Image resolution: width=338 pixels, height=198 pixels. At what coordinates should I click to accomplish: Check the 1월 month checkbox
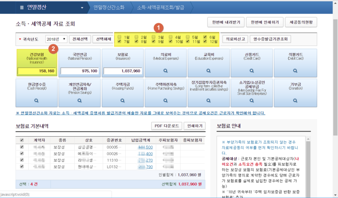coord(120,37)
